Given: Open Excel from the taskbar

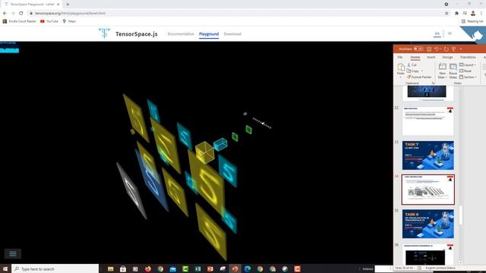Looking at the screenshot, I should click(197, 268).
